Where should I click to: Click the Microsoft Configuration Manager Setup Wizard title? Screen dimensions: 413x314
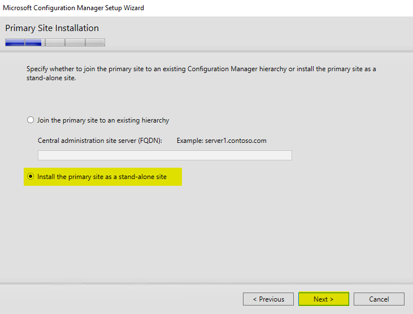tap(73, 8)
